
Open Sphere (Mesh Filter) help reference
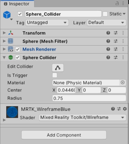[108, 41]
